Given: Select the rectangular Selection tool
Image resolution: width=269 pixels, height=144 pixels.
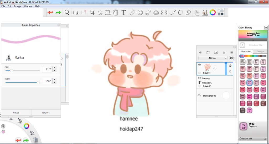Looking at the screenshot, I should pos(76,13).
